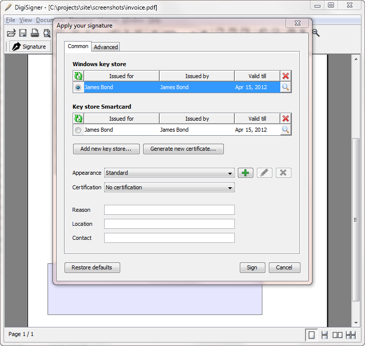Refresh the Key store Smartcard list
Screen dimensions: 365x346
pyautogui.click(x=78, y=119)
